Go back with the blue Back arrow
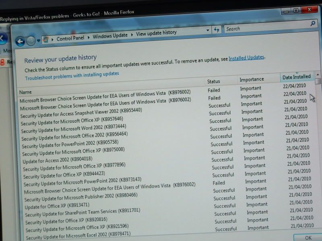This screenshot has height=241, width=322. (x=20, y=42)
